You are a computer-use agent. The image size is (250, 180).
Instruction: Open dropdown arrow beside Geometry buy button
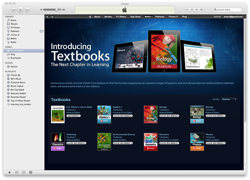click(178, 143)
